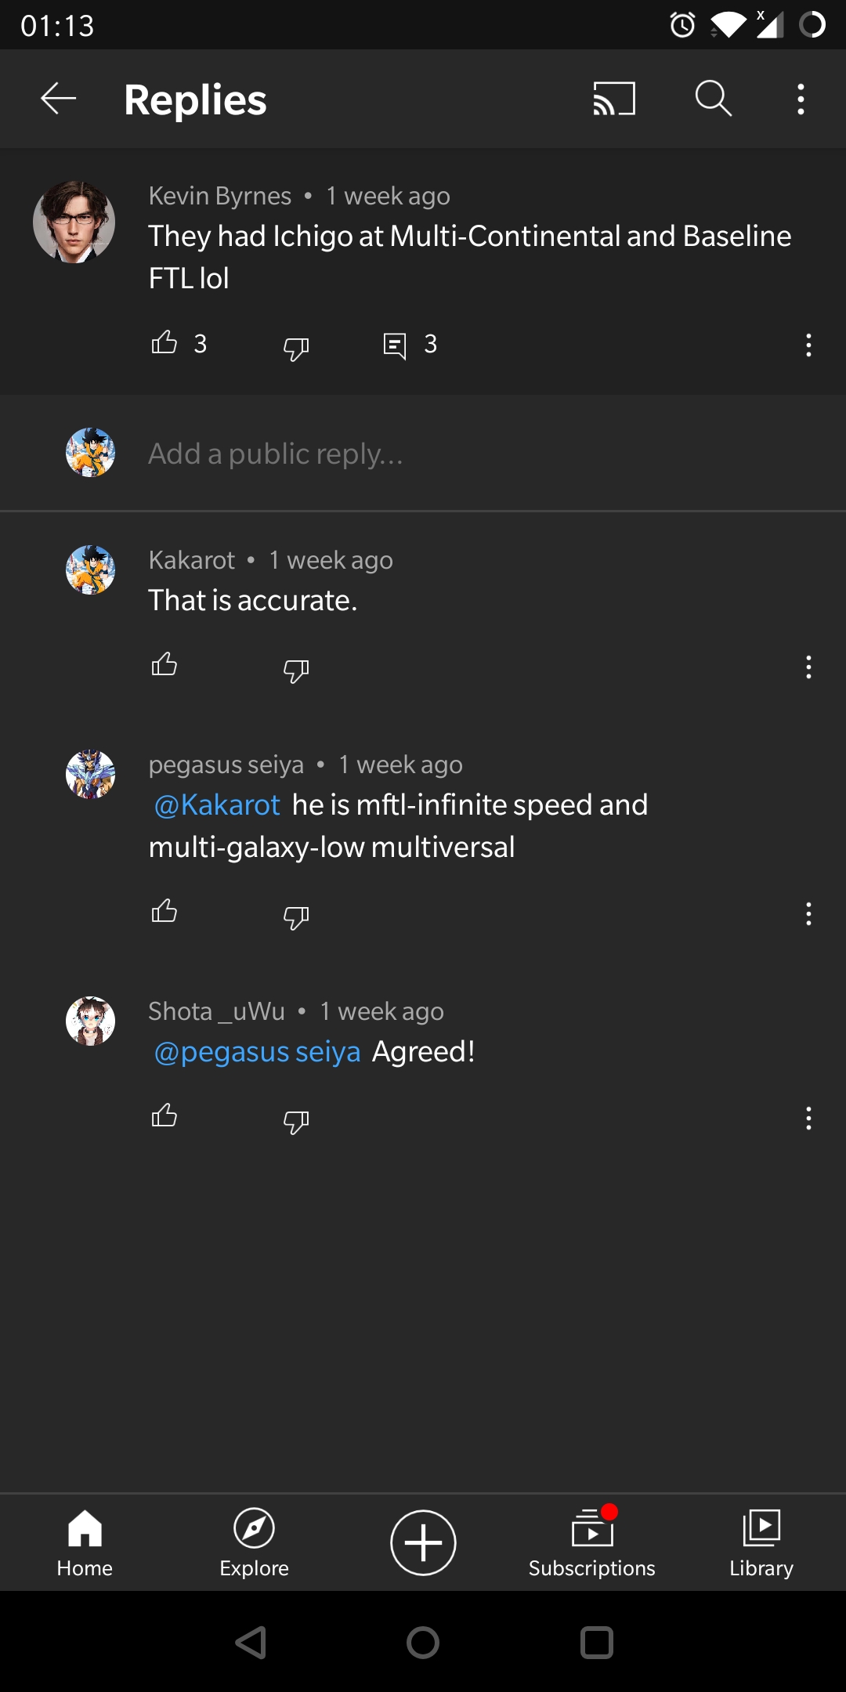The height and width of the screenshot is (1692, 846).
Task: Open the Create button to upload
Action: tap(422, 1542)
